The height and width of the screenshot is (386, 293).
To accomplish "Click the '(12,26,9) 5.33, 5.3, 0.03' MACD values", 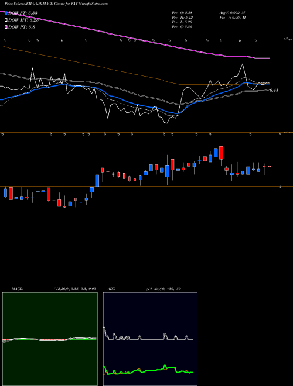I will tap(74, 289).
